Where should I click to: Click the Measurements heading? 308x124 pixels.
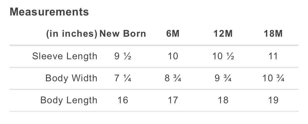49,12
